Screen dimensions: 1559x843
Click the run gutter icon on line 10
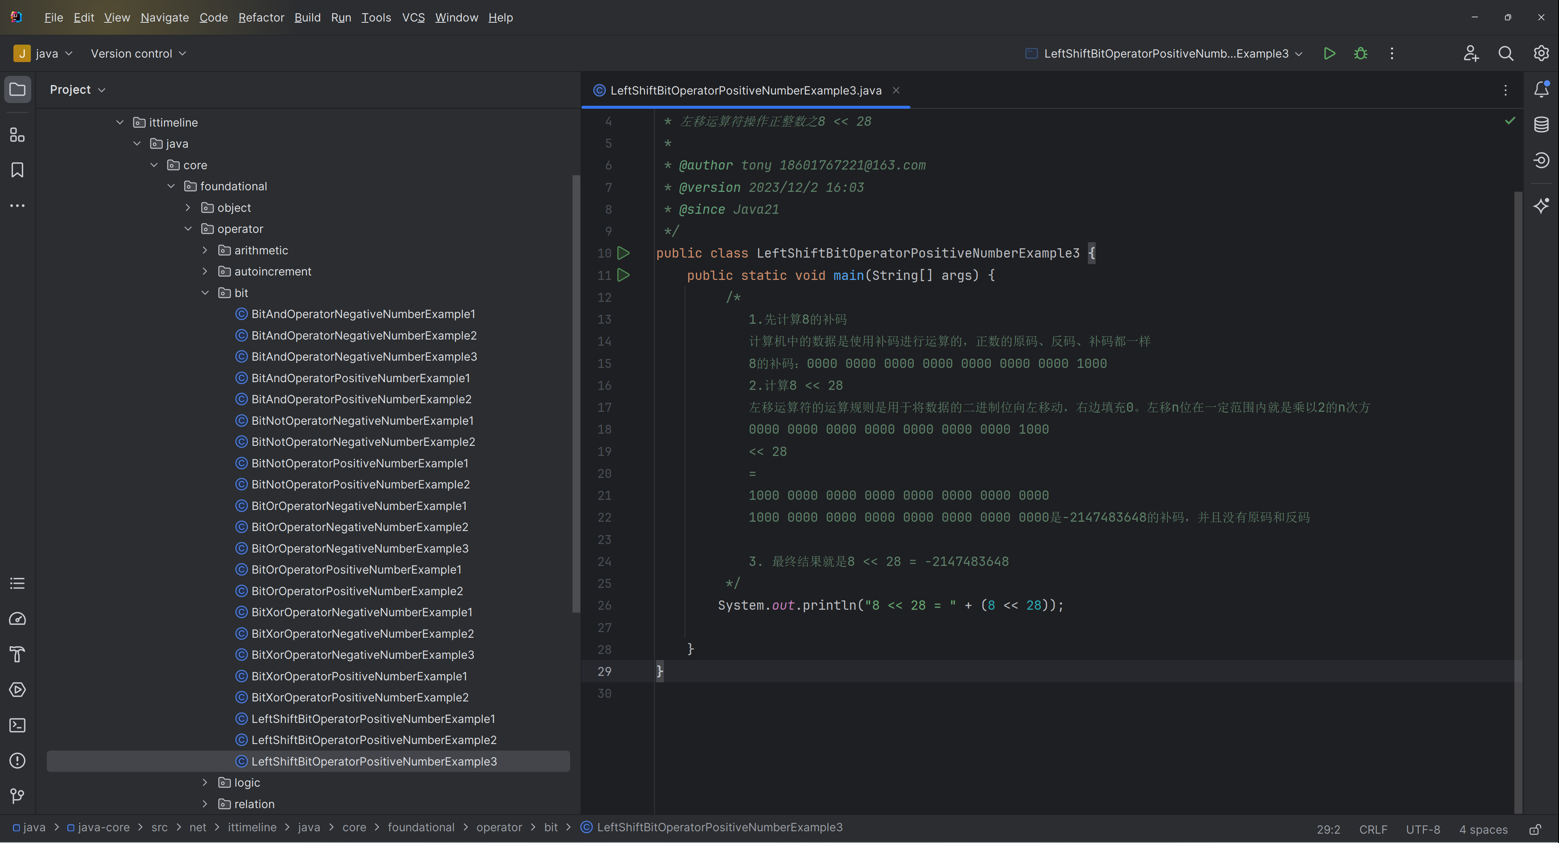(623, 253)
